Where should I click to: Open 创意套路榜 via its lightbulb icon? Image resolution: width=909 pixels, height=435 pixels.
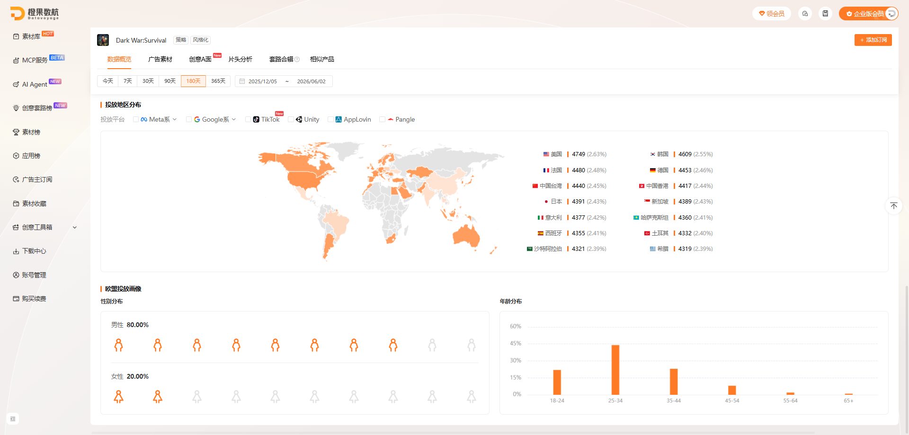(x=16, y=108)
